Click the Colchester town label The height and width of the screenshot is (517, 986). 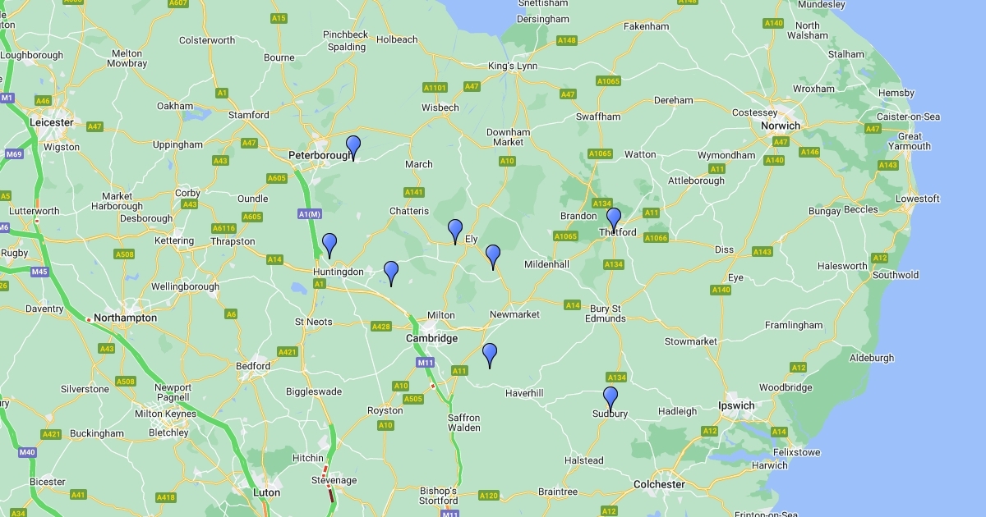(x=659, y=484)
